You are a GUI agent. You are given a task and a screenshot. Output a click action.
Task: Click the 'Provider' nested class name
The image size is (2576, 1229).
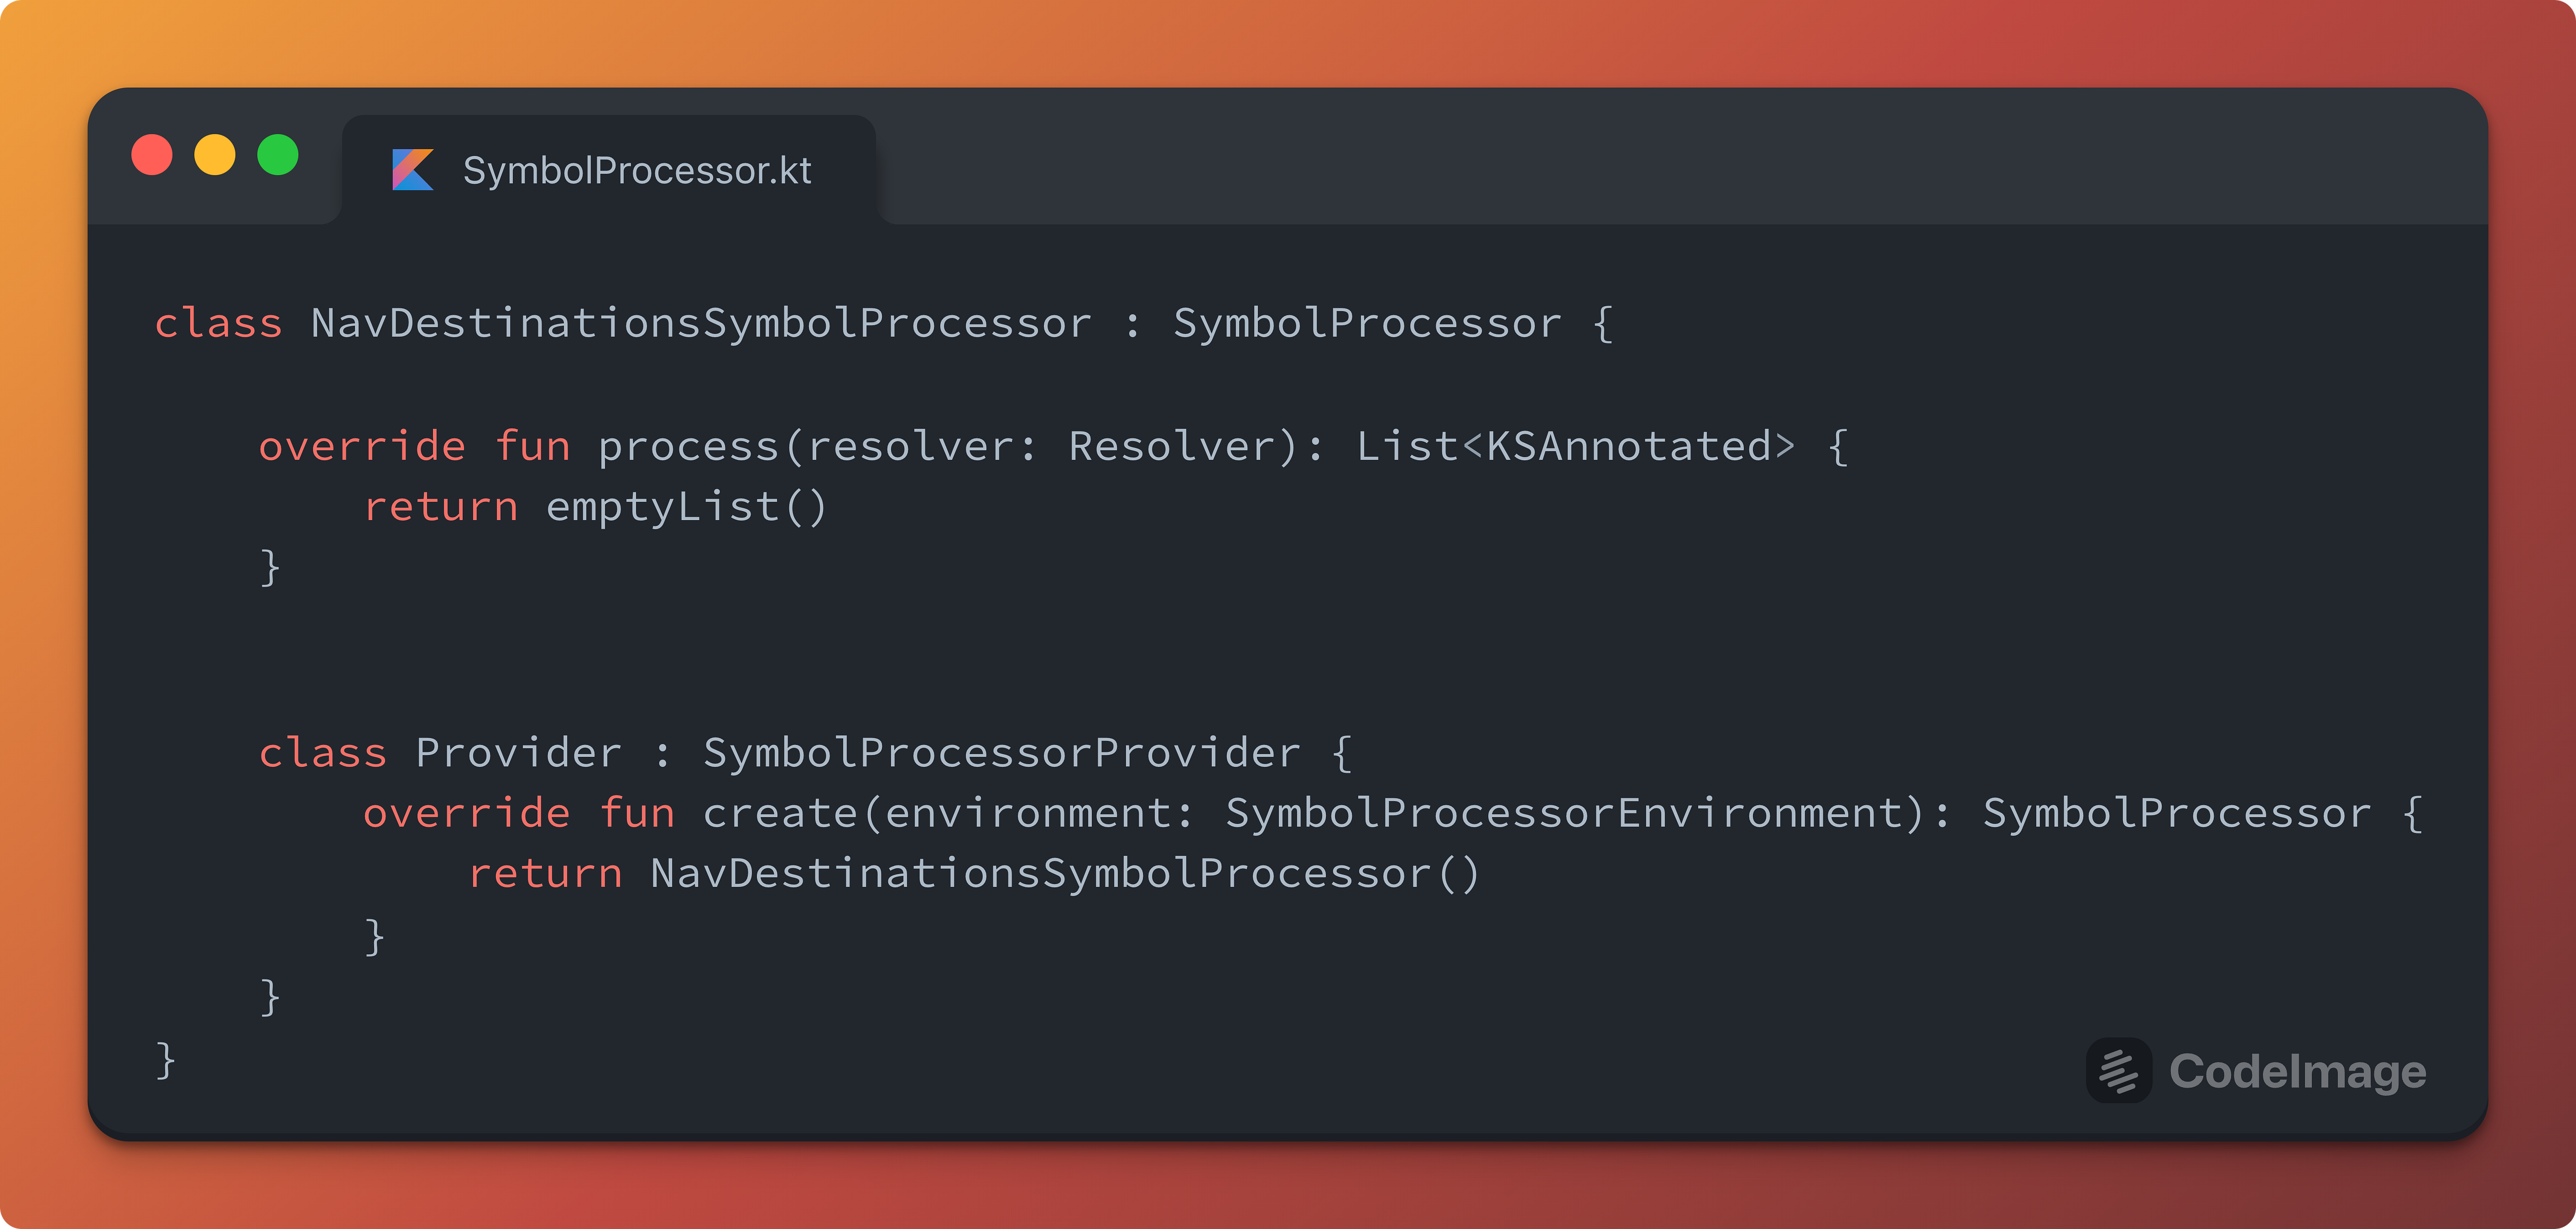coord(518,752)
